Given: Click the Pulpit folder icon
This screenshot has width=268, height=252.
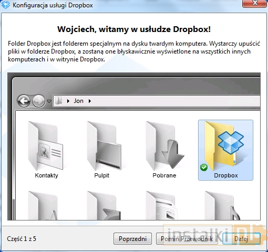Looking at the screenshot, I should pyautogui.click(x=104, y=145).
